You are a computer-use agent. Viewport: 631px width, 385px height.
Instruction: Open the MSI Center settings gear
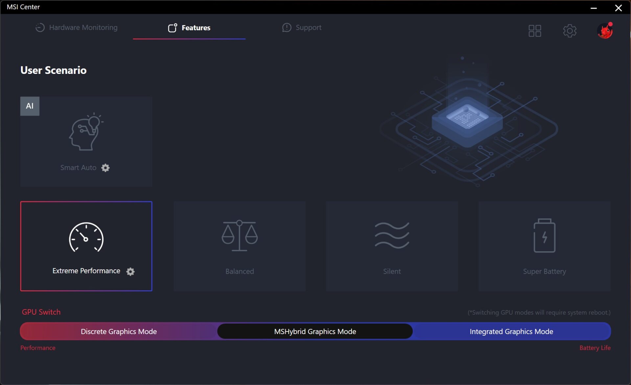[x=570, y=31]
